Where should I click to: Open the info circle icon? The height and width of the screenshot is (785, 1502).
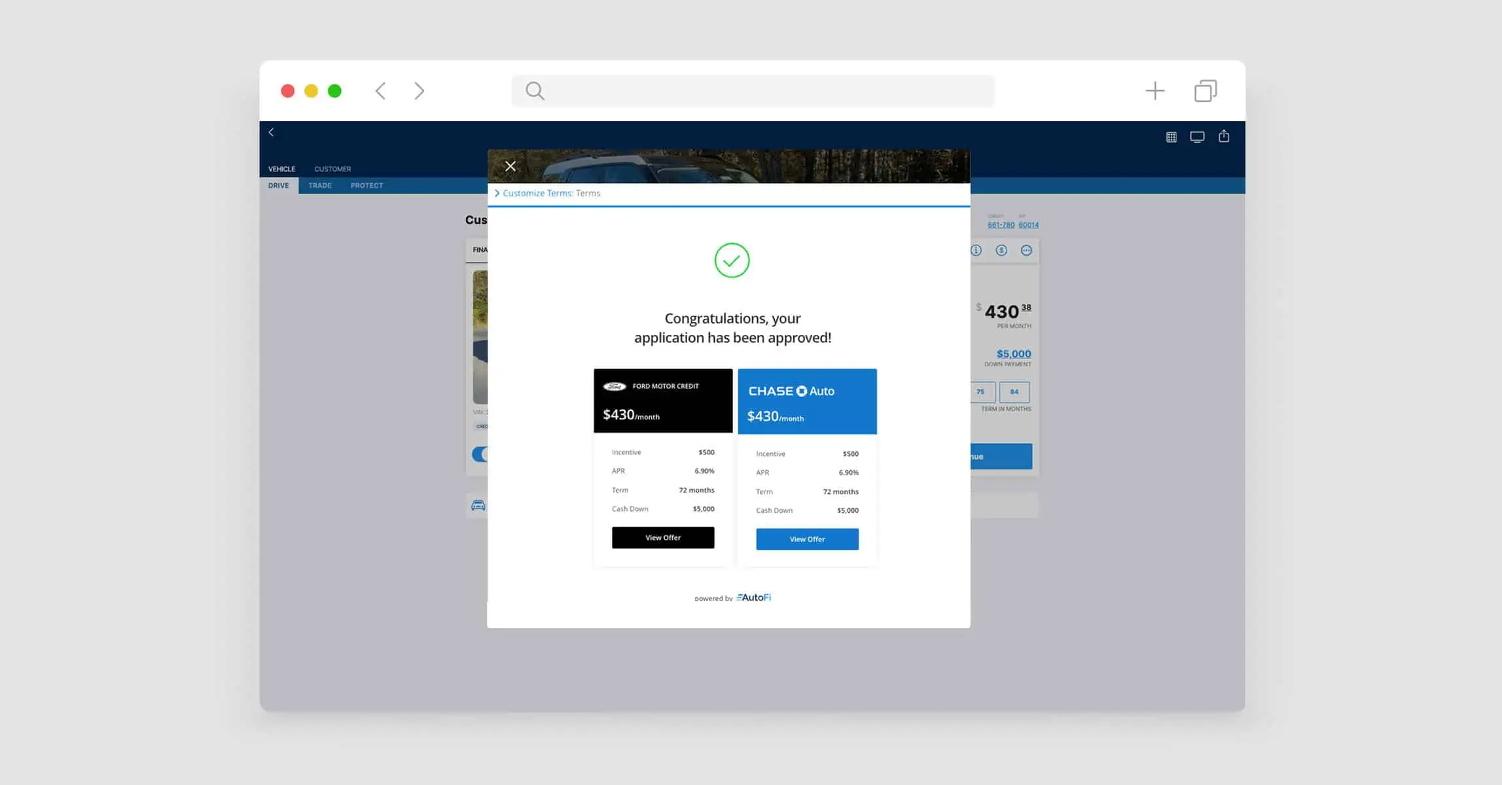pyautogui.click(x=976, y=250)
